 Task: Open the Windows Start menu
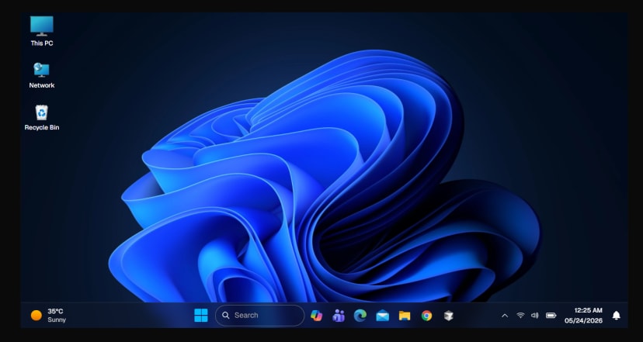click(200, 316)
